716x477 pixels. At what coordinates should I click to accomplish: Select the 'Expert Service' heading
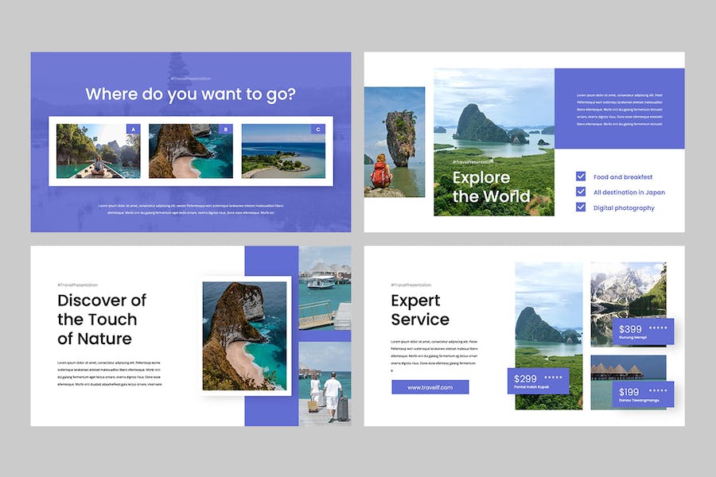pyautogui.click(x=420, y=310)
